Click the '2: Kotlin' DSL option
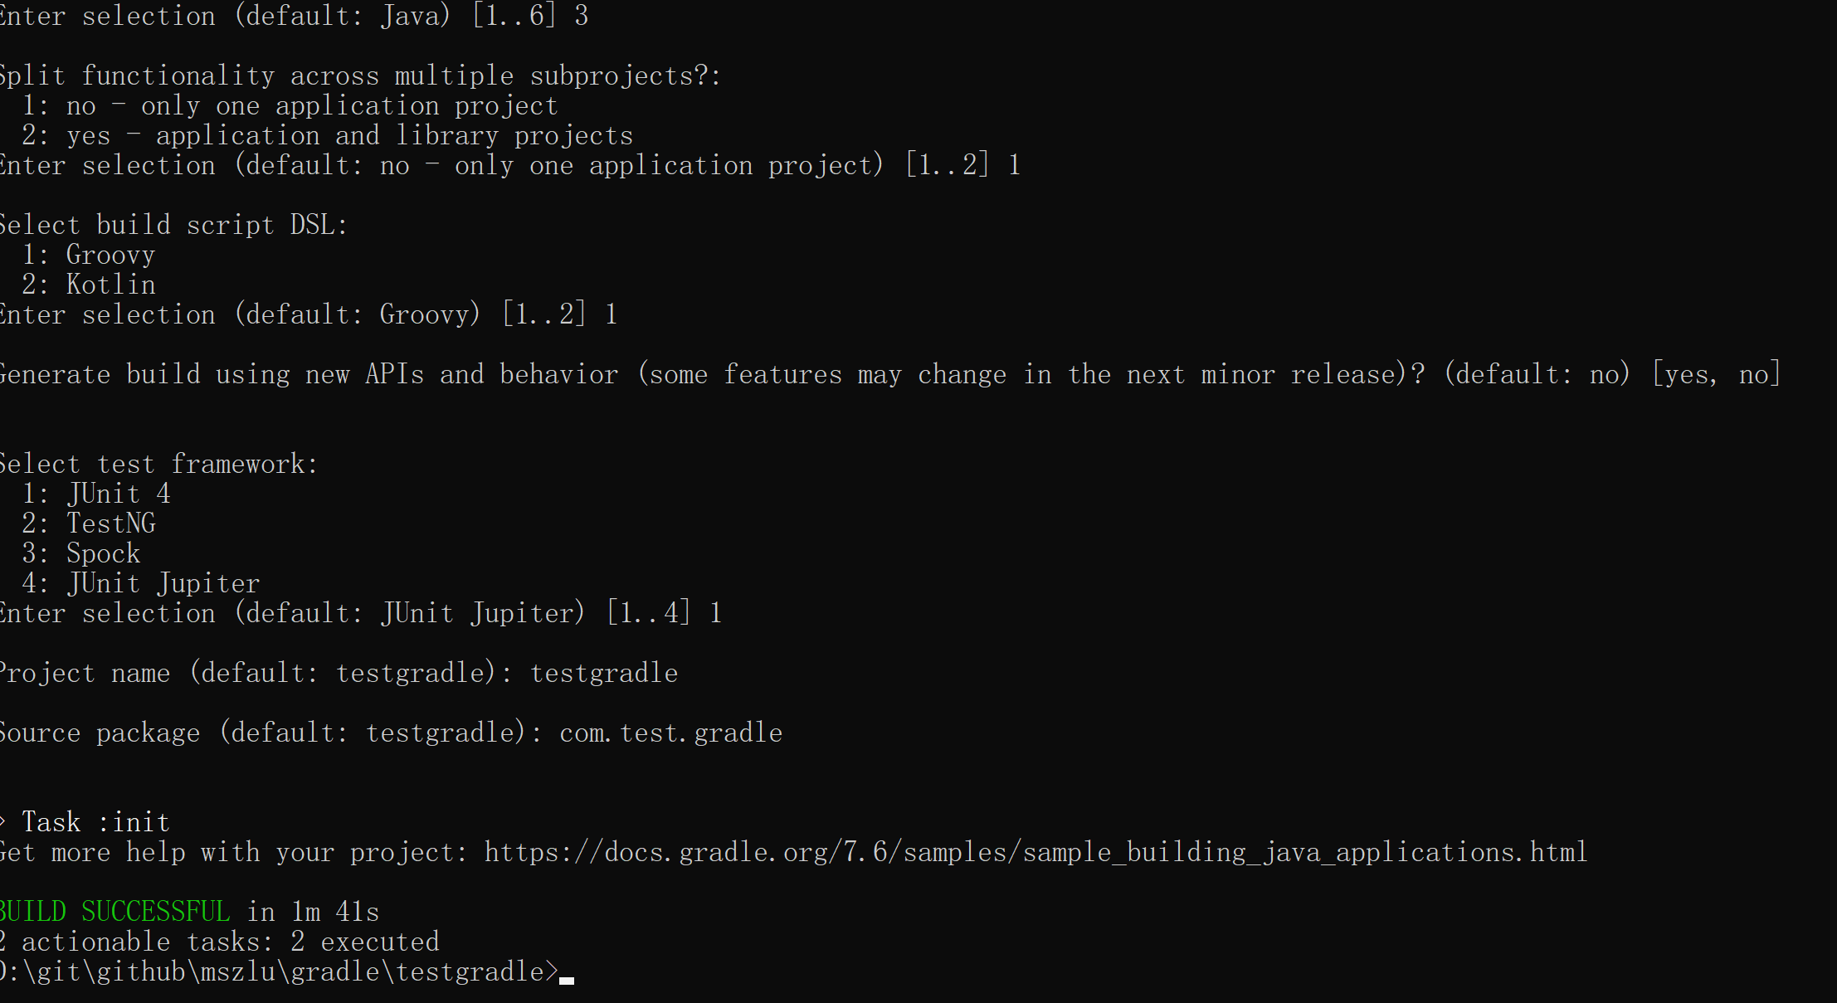The height and width of the screenshot is (1003, 1837). point(89,285)
